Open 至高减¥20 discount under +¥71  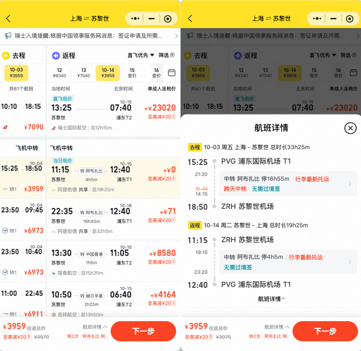(162, 220)
